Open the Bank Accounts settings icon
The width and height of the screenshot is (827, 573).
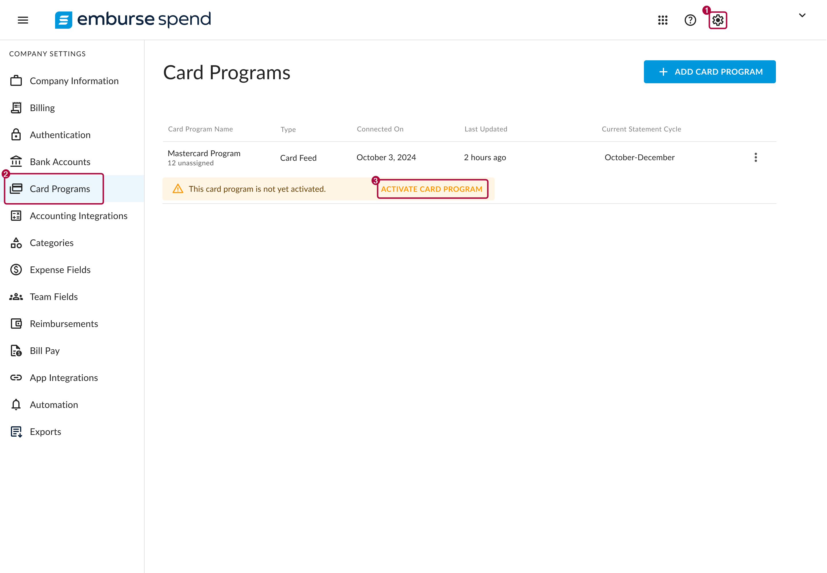tap(16, 162)
